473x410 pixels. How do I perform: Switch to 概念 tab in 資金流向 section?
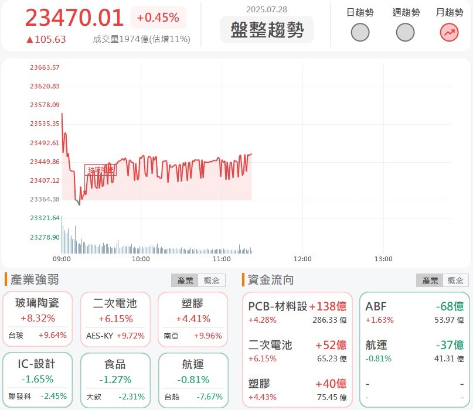coord(455,281)
